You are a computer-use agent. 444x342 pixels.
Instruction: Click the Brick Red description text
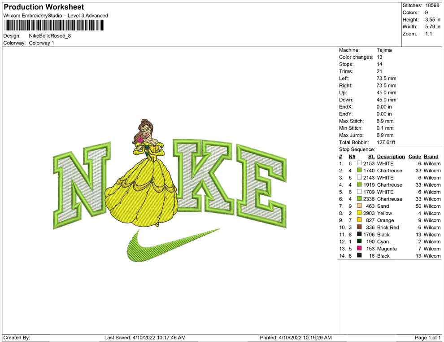click(388, 227)
